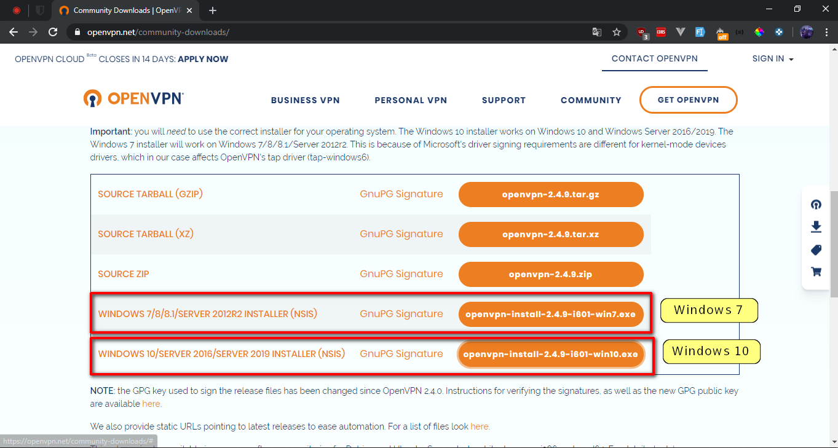Select COMMUNITY in the navigation bar

coord(591,100)
